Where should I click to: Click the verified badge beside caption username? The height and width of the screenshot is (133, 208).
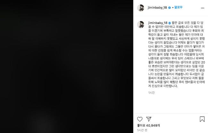(170, 23)
